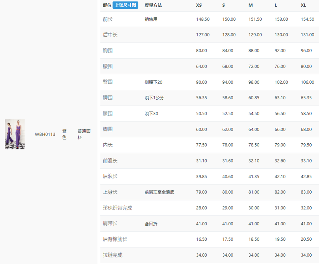This screenshot has width=319, height=264.
Task: Click the 88.00 value in 胸围 row
Action: pyautogui.click(x=254, y=50)
